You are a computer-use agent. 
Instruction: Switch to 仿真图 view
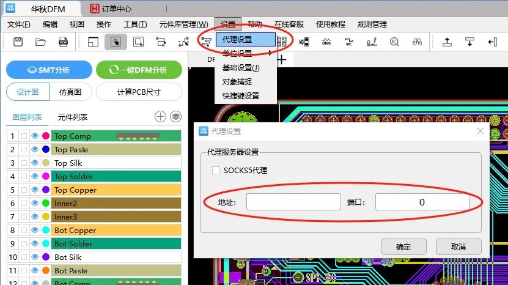pyautogui.click(x=70, y=92)
